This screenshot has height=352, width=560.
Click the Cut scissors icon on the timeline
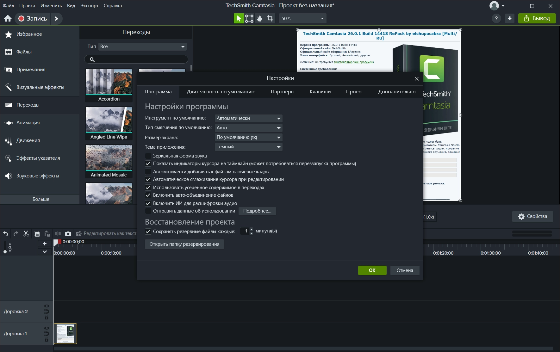click(x=26, y=234)
